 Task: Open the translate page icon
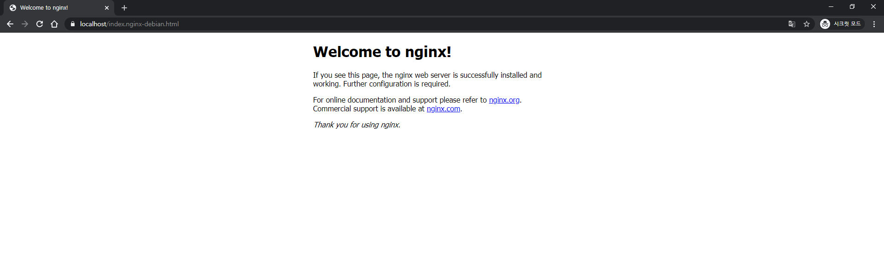(x=792, y=24)
